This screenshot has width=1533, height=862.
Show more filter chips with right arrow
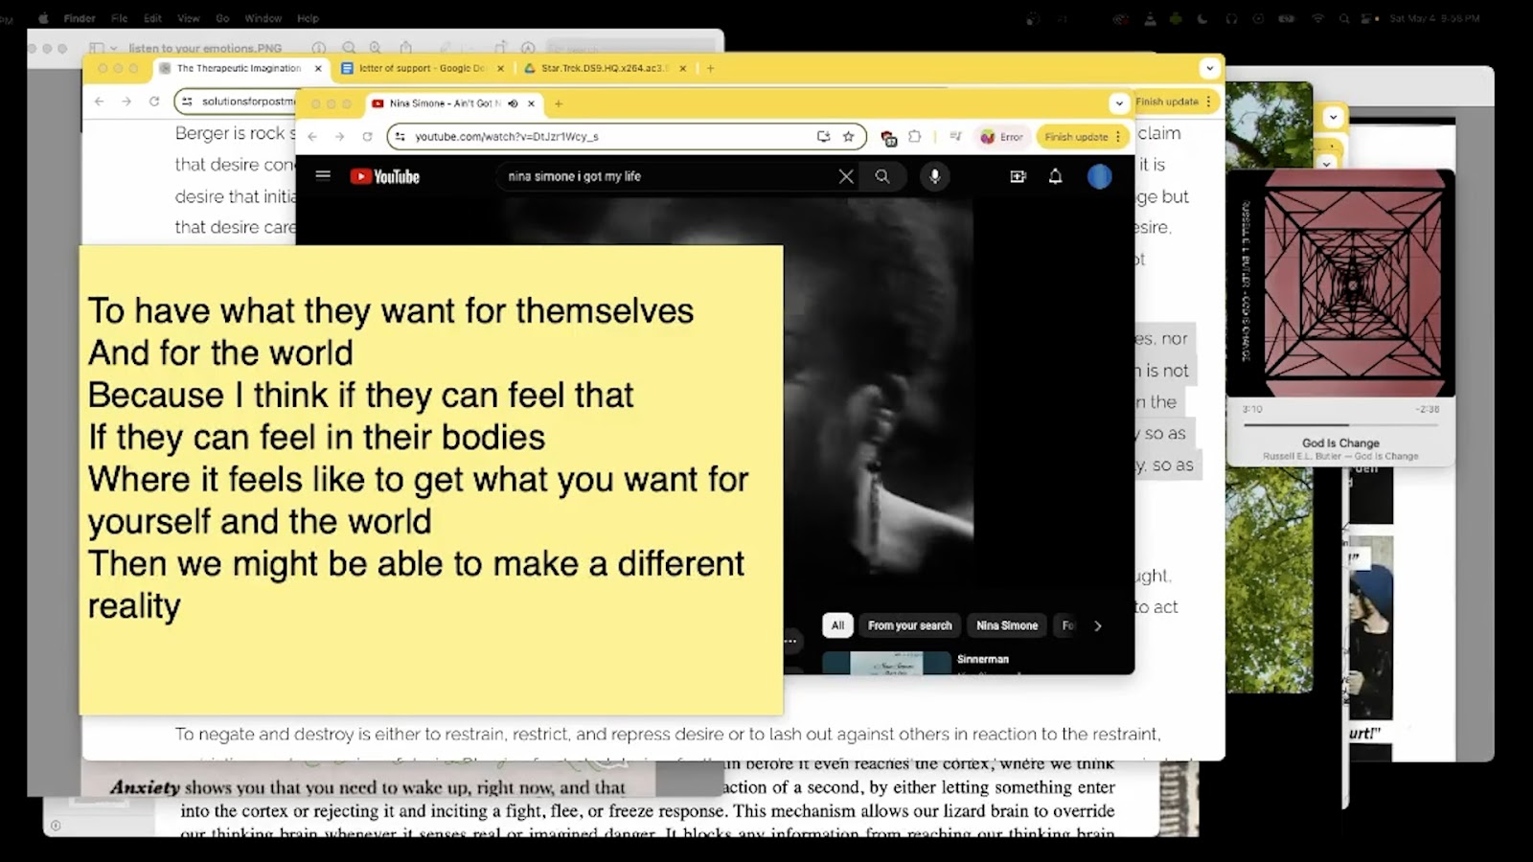coord(1098,625)
